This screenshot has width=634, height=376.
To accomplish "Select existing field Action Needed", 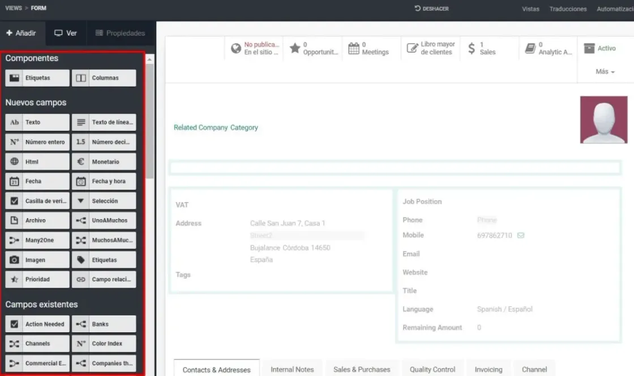I will click(37, 324).
